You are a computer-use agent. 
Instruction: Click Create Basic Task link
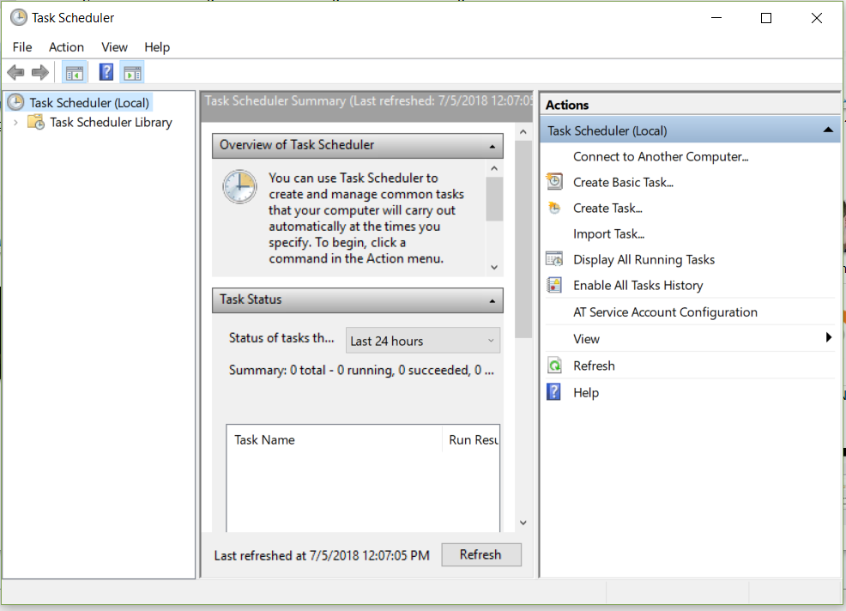[623, 183]
